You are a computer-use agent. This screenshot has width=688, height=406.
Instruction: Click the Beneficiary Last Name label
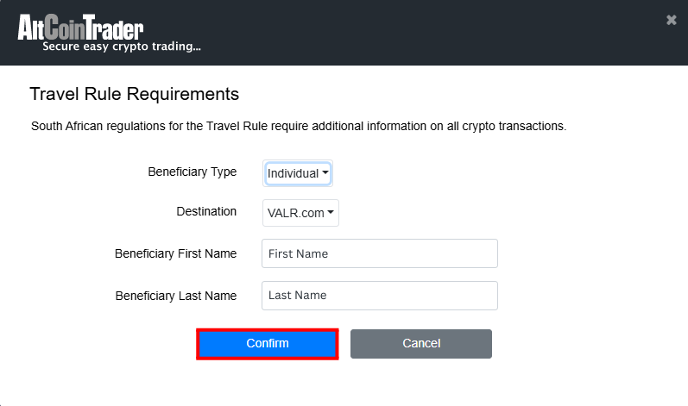(x=176, y=296)
